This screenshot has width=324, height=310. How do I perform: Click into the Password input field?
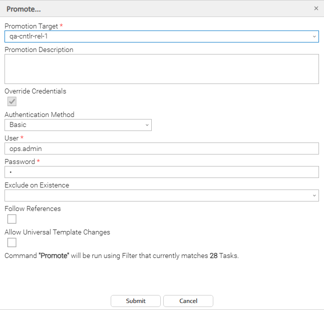[161, 172]
